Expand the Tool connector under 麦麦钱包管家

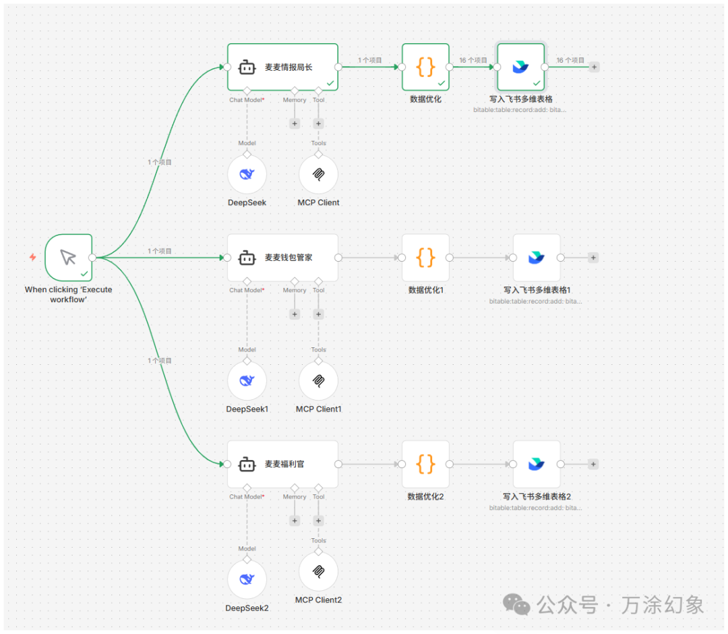tap(317, 314)
